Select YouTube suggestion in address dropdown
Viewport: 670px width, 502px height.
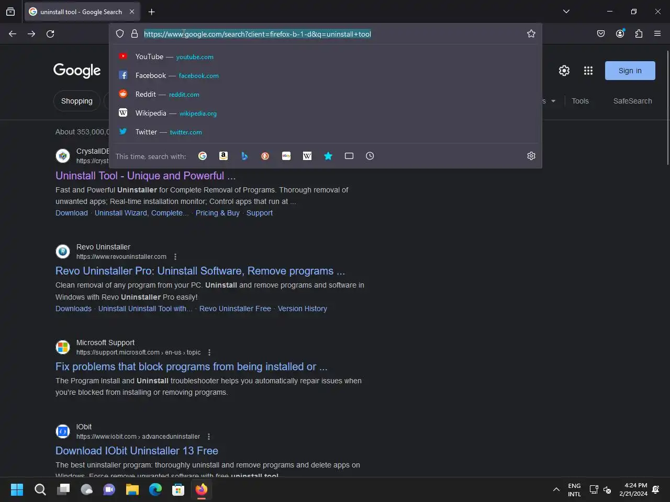click(x=326, y=56)
